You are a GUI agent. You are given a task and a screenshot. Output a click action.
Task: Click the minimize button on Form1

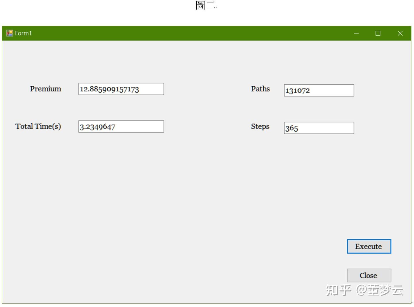pyautogui.click(x=356, y=33)
